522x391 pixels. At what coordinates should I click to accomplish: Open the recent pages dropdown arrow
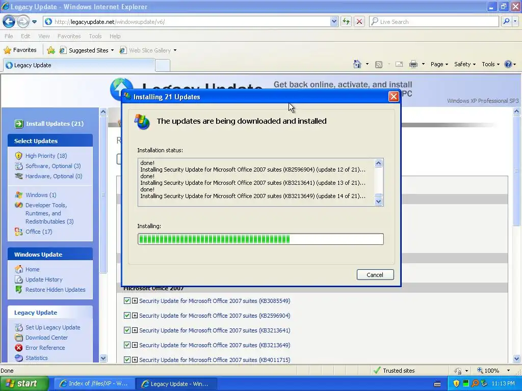34,22
